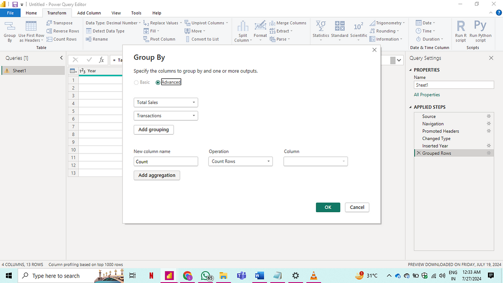This screenshot has width=503, height=283.
Task: Click the Add grouping button
Action: [x=153, y=130]
